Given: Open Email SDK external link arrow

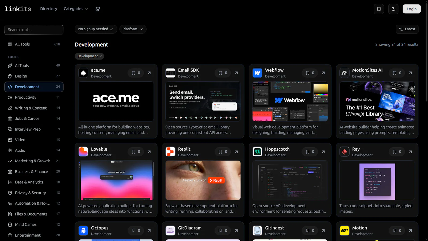Looking at the screenshot, I should tap(236, 73).
